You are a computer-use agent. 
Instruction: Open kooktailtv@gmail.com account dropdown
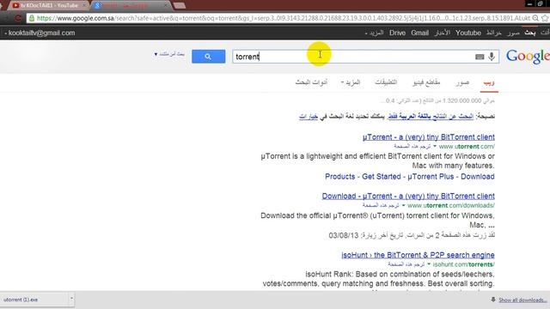[40, 33]
